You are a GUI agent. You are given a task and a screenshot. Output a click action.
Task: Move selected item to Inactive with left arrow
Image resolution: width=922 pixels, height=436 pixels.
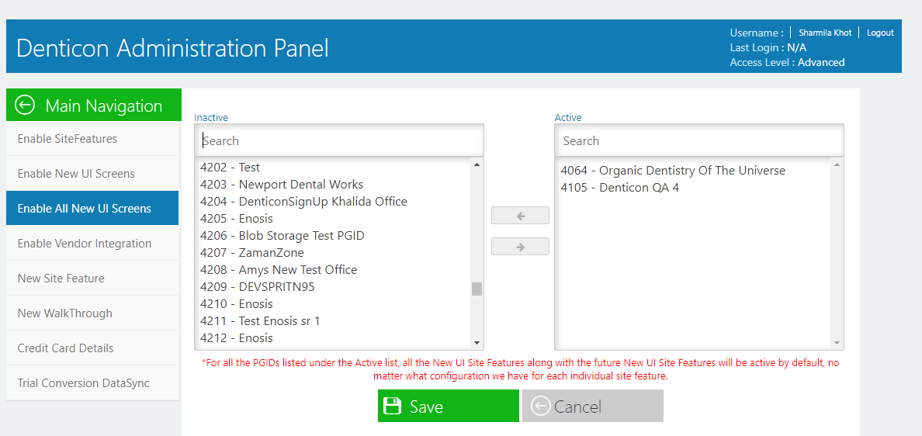(520, 216)
